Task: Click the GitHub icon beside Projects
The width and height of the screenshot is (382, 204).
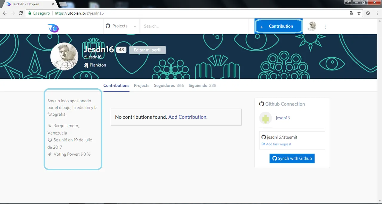Action: pos(108,26)
